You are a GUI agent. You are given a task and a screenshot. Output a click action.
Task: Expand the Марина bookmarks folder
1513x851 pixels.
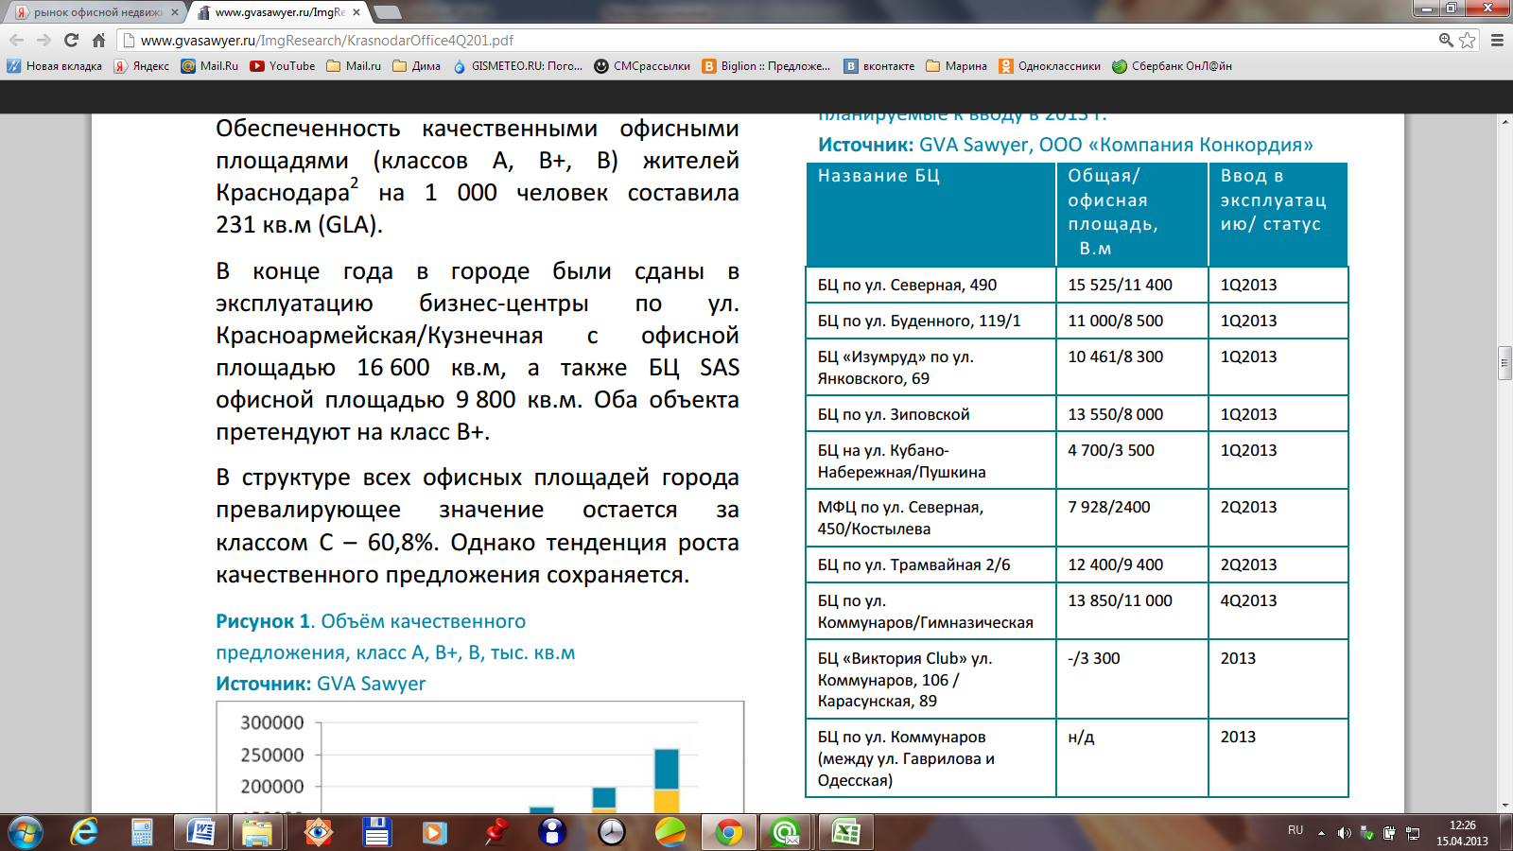956,66
